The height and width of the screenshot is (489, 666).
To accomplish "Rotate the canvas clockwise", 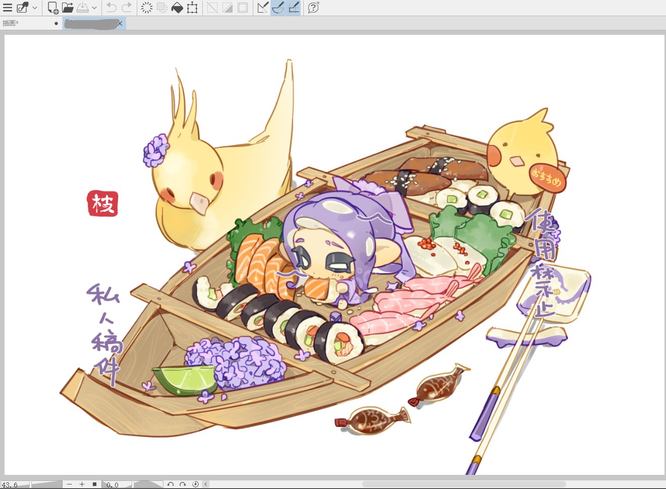I will (x=183, y=484).
